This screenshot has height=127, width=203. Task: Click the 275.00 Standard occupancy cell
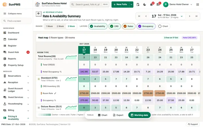(x=84, y=100)
